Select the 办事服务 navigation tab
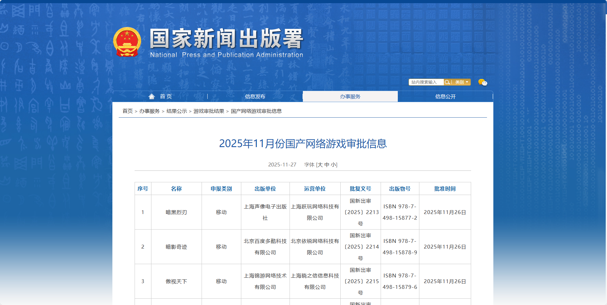This screenshot has height=305, width=607. pyautogui.click(x=350, y=96)
